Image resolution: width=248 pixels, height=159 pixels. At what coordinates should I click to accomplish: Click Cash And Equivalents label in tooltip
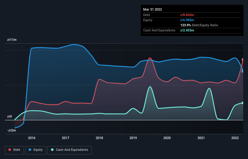click(159, 30)
